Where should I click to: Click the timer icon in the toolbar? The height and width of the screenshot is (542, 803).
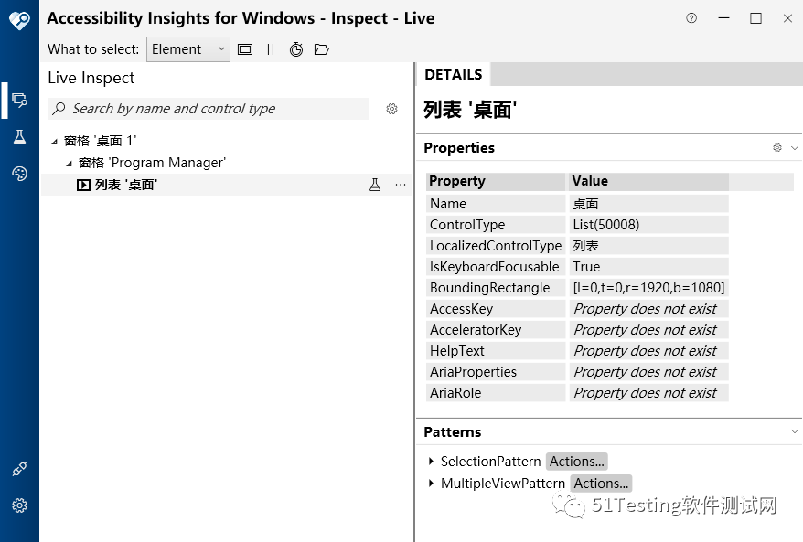pyautogui.click(x=296, y=49)
